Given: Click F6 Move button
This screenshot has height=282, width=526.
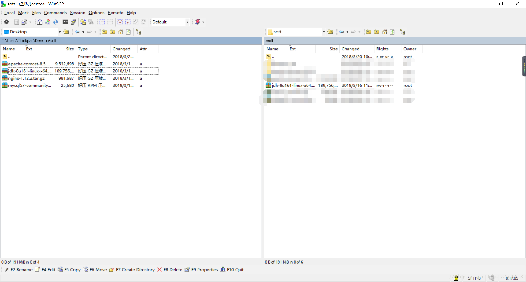Looking at the screenshot, I should coord(95,270).
